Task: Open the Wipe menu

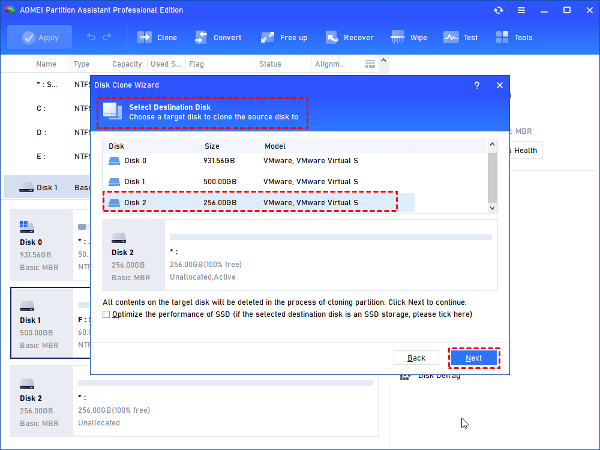Action: (409, 37)
